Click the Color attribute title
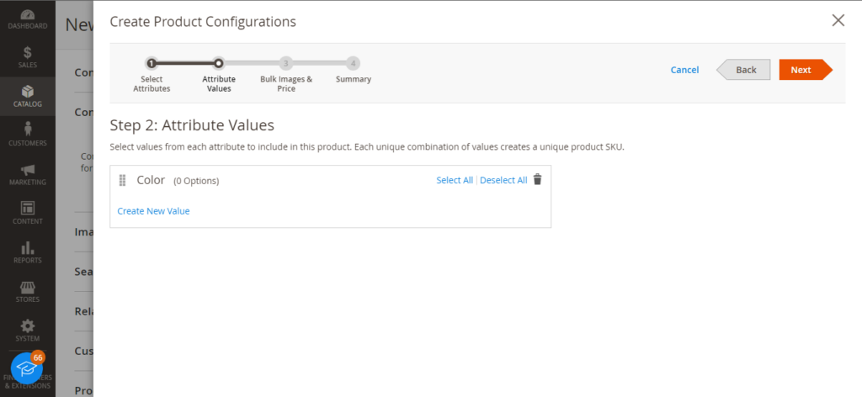 [x=151, y=180]
